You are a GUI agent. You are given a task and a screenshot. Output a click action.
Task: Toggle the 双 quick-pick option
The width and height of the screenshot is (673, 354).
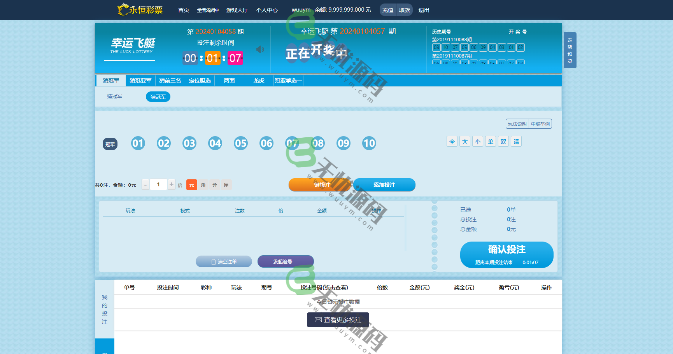tap(503, 141)
